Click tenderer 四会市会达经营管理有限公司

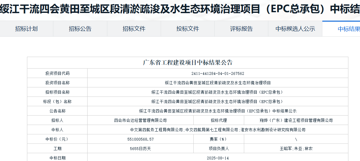click(140, 120)
